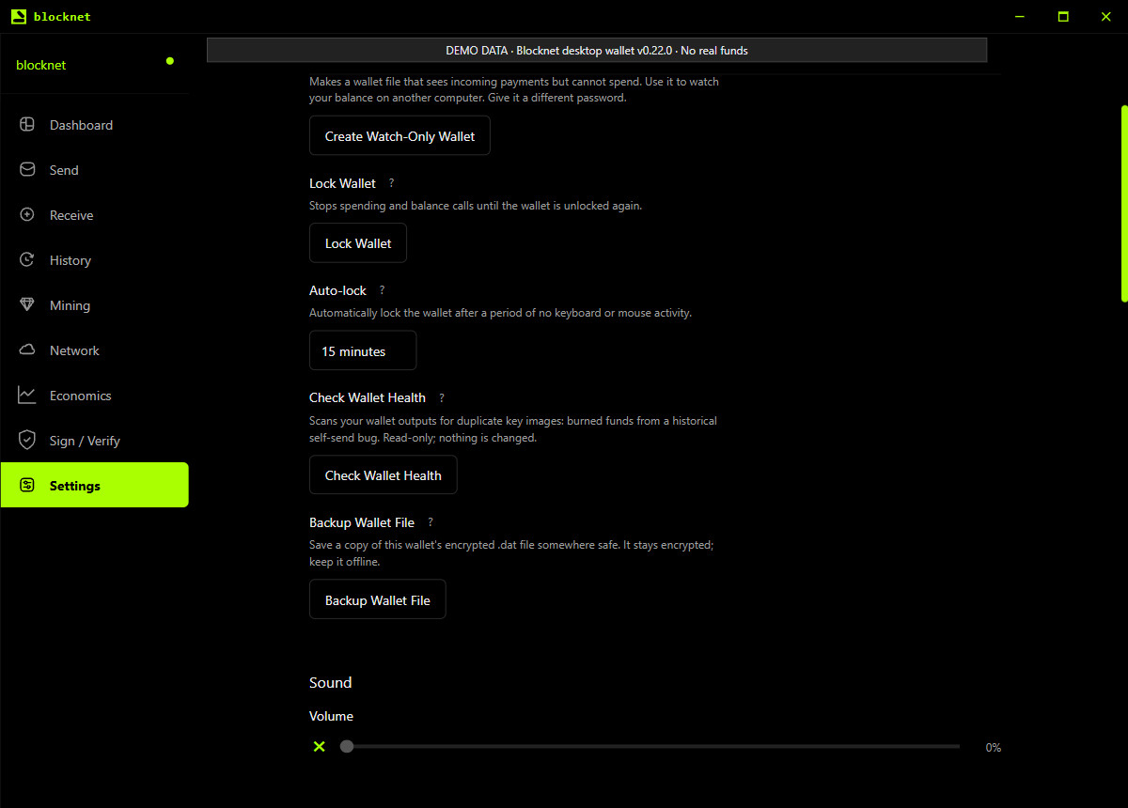Viewport: 1128px width, 808px height.
Task: Click the Economics chart icon
Action: (27, 396)
